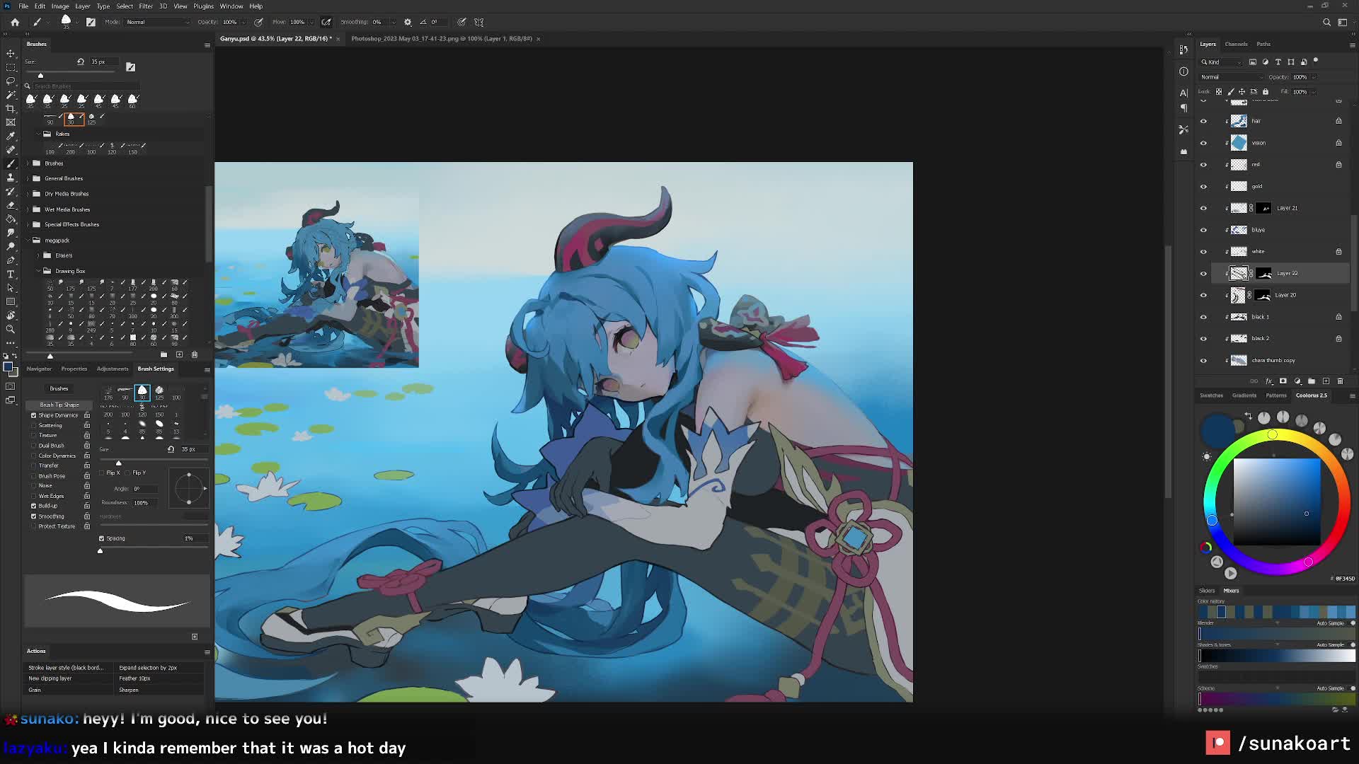Open the Filter menu

(x=146, y=6)
